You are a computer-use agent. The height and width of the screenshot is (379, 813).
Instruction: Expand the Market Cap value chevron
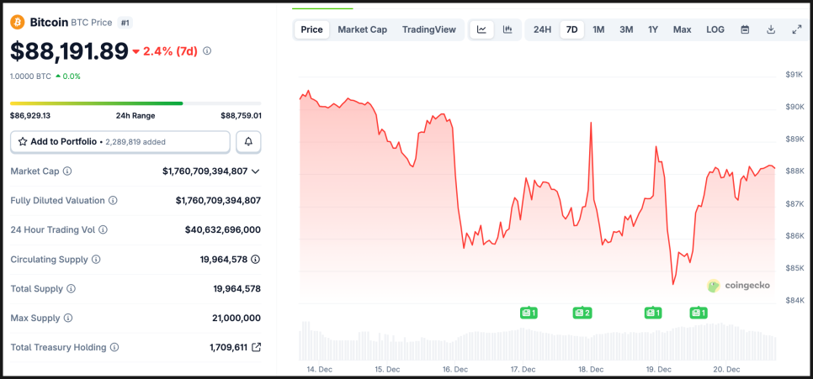click(x=256, y=171)
